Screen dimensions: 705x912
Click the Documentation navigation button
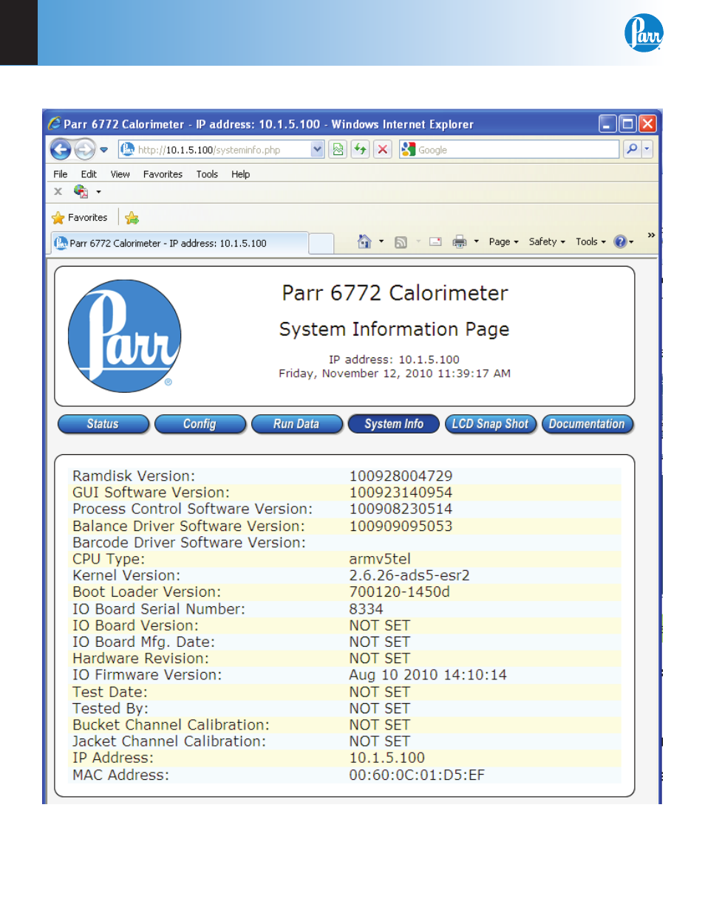click(x=587, y=424)
